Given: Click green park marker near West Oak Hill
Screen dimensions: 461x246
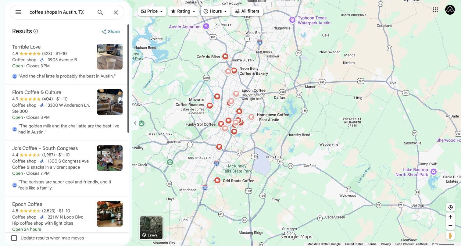Looking at the screenshot, I should (141, 123).
